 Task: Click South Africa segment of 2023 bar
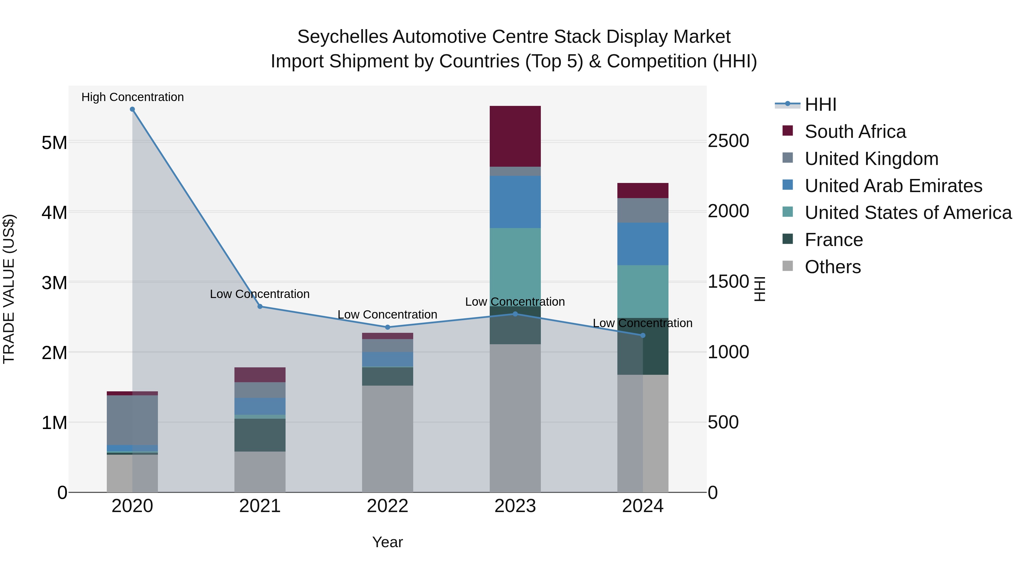coord(515,136)
